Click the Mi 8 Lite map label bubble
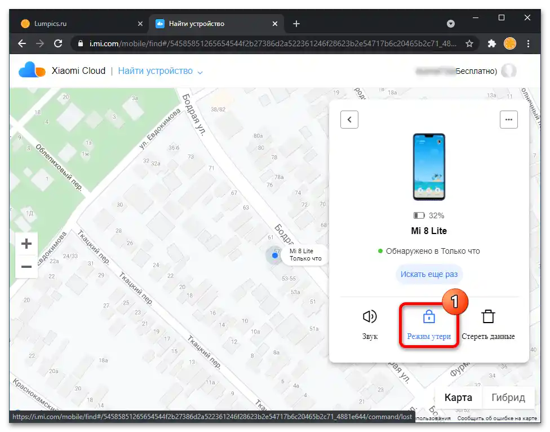550x432 pixels. pos(304,255)
